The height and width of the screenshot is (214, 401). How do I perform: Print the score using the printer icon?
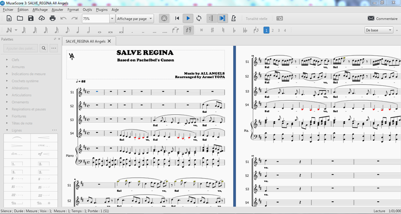point(52,18)
